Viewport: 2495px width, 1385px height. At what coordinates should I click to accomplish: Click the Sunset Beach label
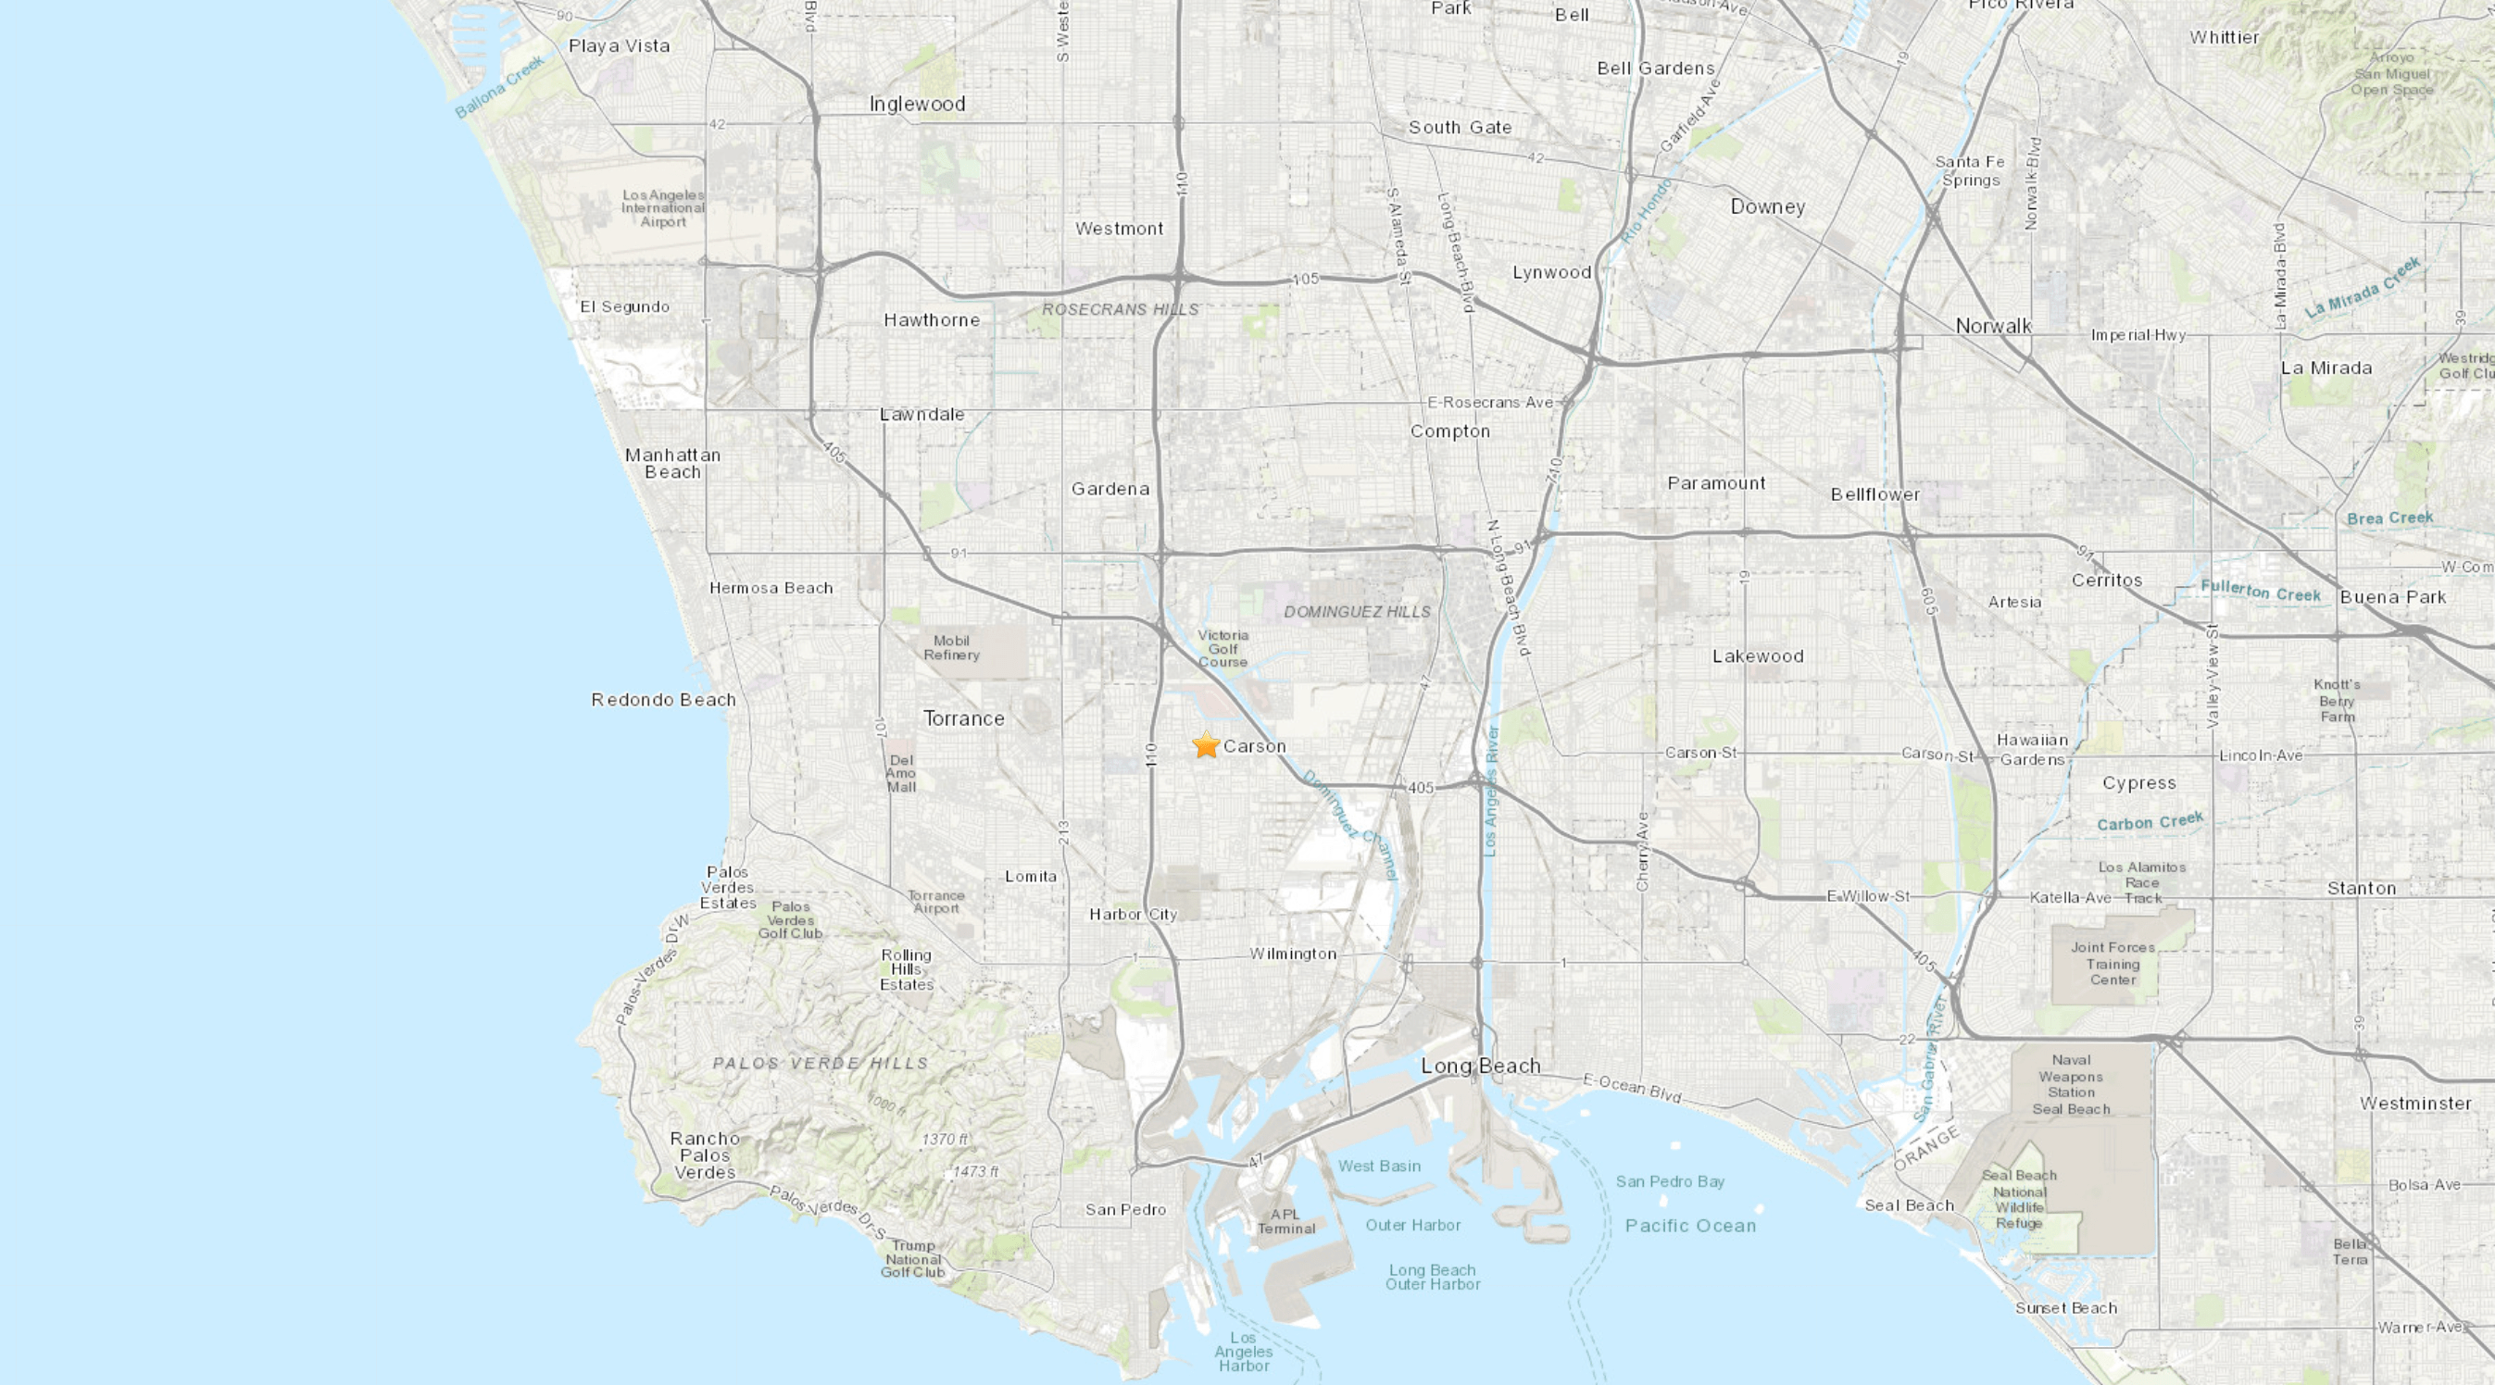2066,1308
